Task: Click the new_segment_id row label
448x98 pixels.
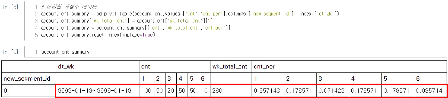Action: pyautogui.click(x=27, y=78)
